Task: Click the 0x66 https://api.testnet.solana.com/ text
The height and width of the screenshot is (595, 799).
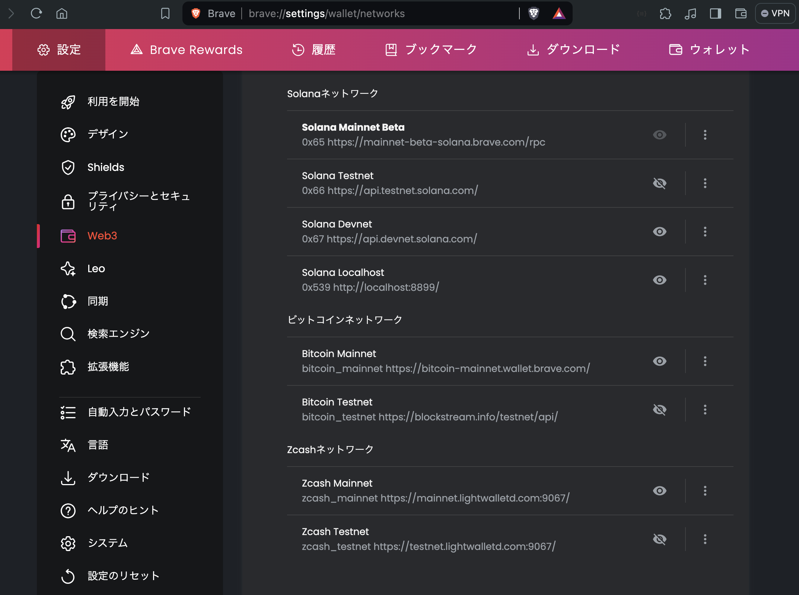Action: click(390, 191)
